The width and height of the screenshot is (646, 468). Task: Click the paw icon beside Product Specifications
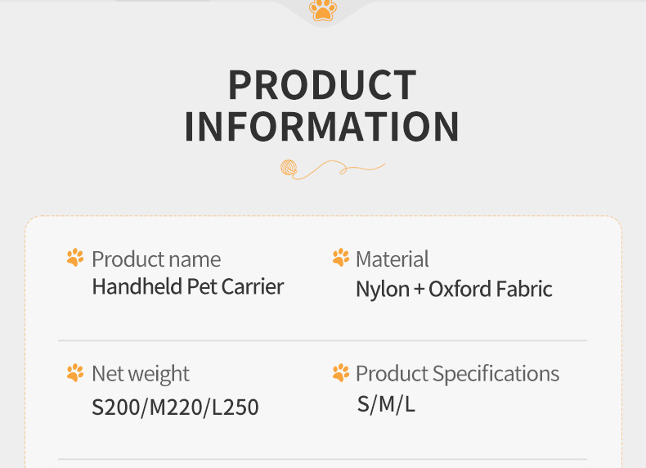click(x=341, y=373)
